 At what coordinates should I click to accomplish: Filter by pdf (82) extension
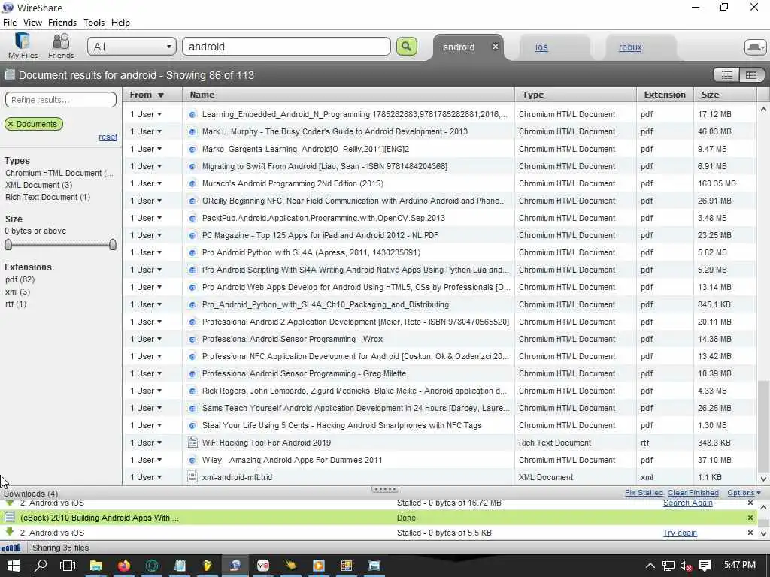coord(20,279)
